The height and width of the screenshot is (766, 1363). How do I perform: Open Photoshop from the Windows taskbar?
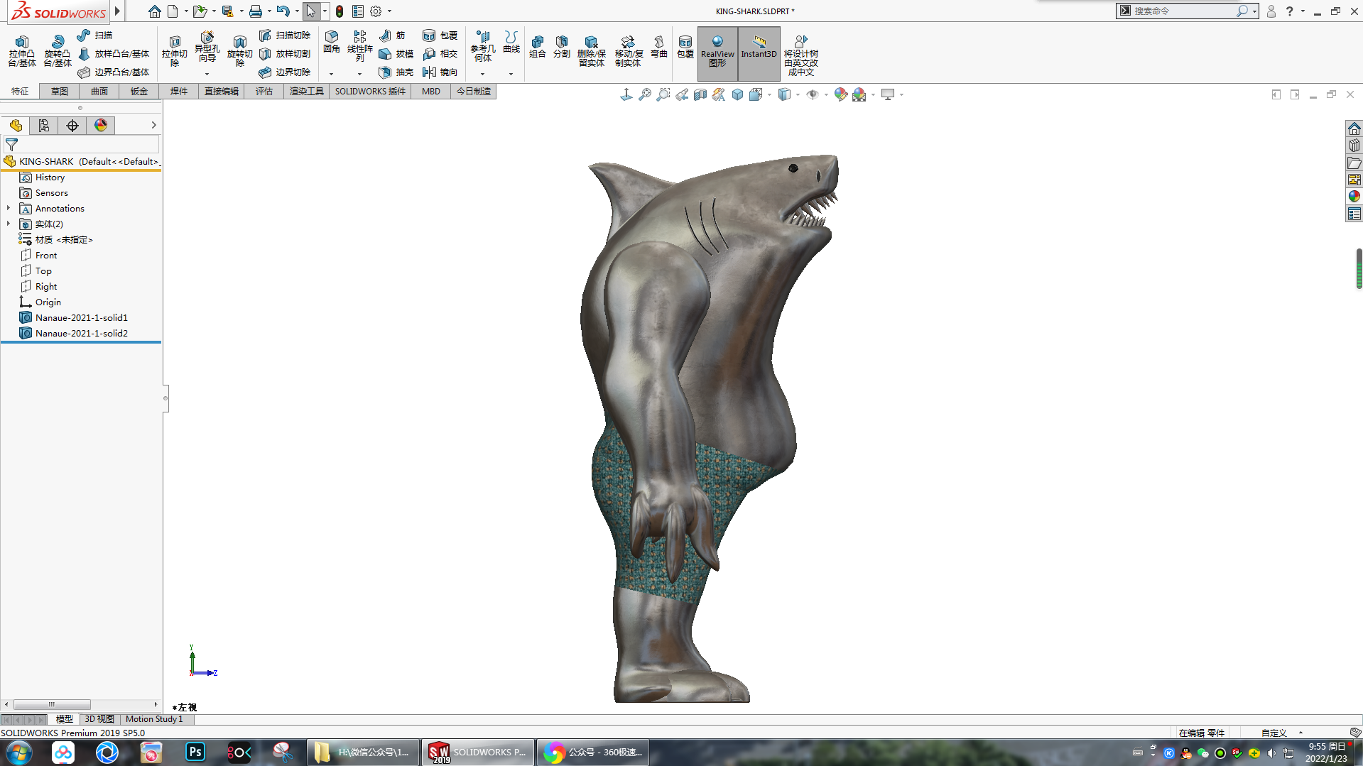coord(195,752)
